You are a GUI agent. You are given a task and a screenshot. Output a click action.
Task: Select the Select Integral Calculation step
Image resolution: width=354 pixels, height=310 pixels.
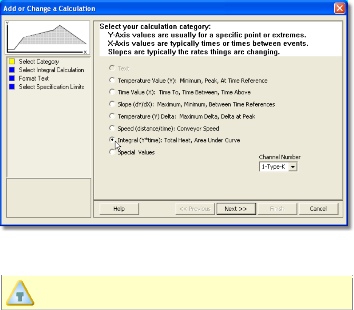51,70
